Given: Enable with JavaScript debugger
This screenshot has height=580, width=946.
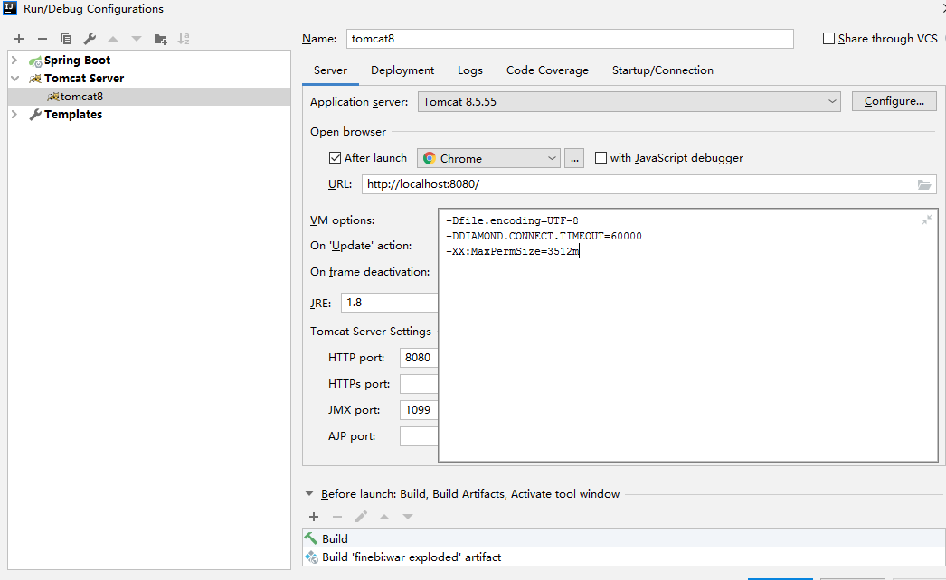Looking at the screenshot, I should tap(601, 157).
